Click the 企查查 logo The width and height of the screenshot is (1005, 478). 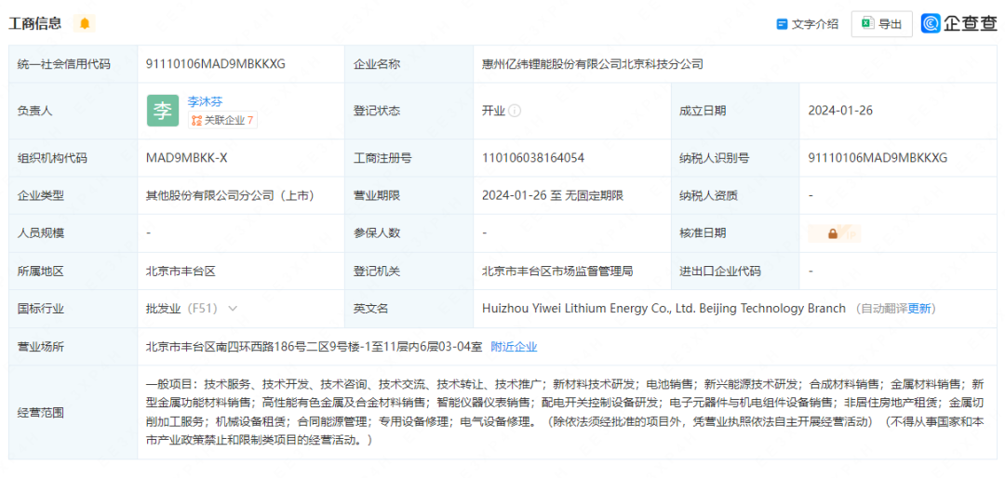pos(958,23)
